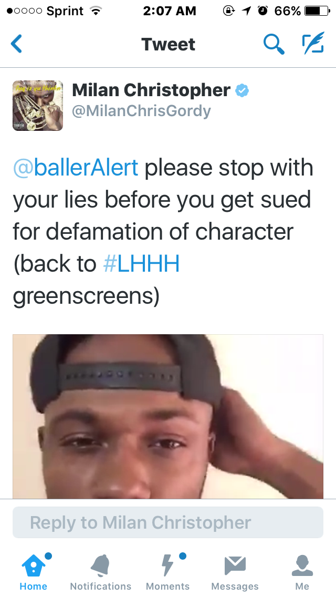This screenshot has width=336, height=597.
Task: Switch to the Home tab
Action: tap(34, 571)
